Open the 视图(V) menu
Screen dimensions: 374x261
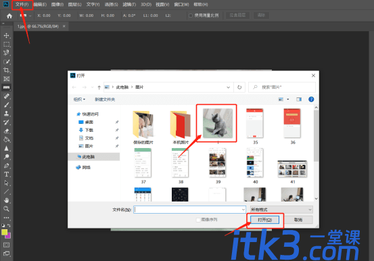(162, 5)
